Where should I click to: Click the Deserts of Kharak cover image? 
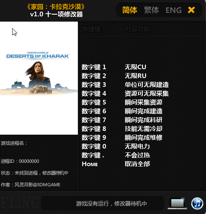(39, 78)
